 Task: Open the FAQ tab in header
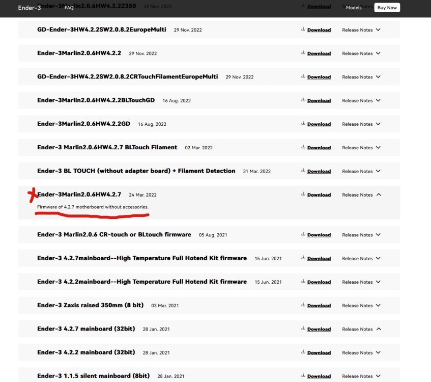pos(69,8)
